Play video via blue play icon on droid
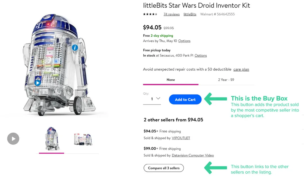Viewport: 304px width, 189px height. (x=38, y=83)
